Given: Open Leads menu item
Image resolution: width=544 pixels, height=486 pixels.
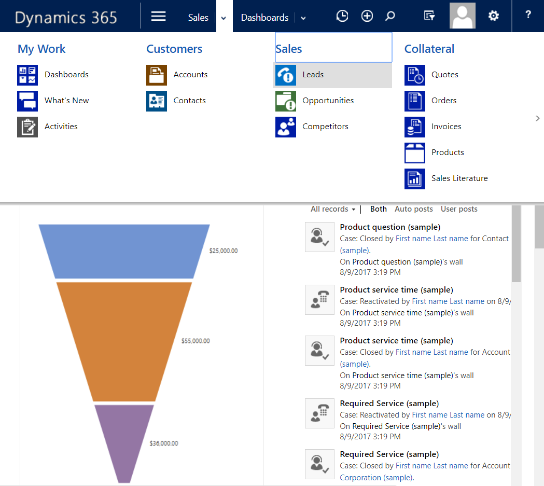Looking at the screenshot, I should coord(313,75).
